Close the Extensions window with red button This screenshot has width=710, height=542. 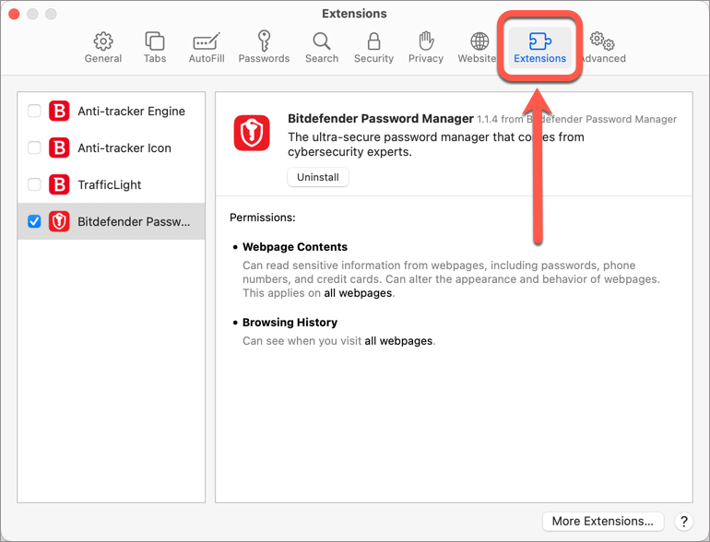[x=14, y=14]
